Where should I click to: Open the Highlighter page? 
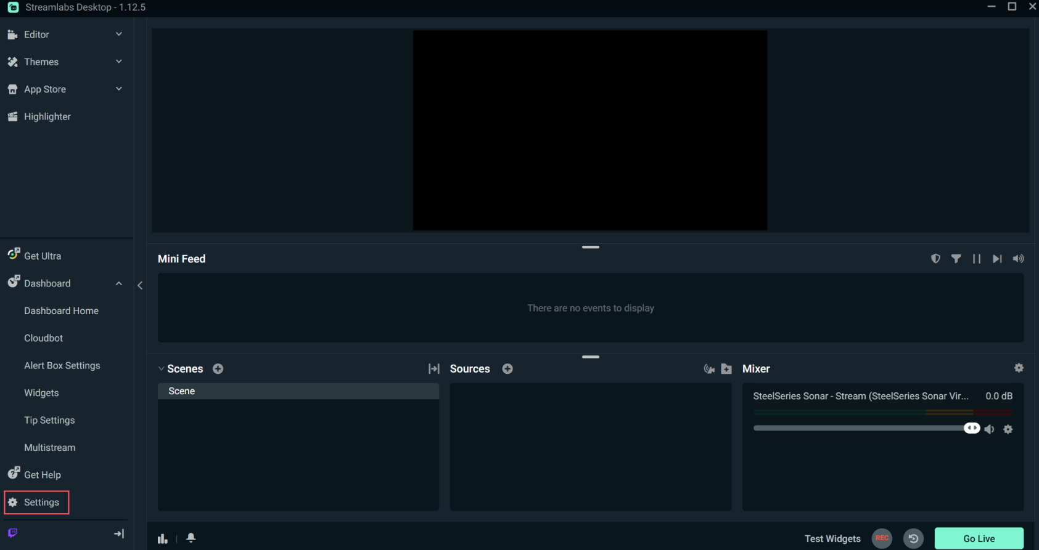click(x=47, y=116)
